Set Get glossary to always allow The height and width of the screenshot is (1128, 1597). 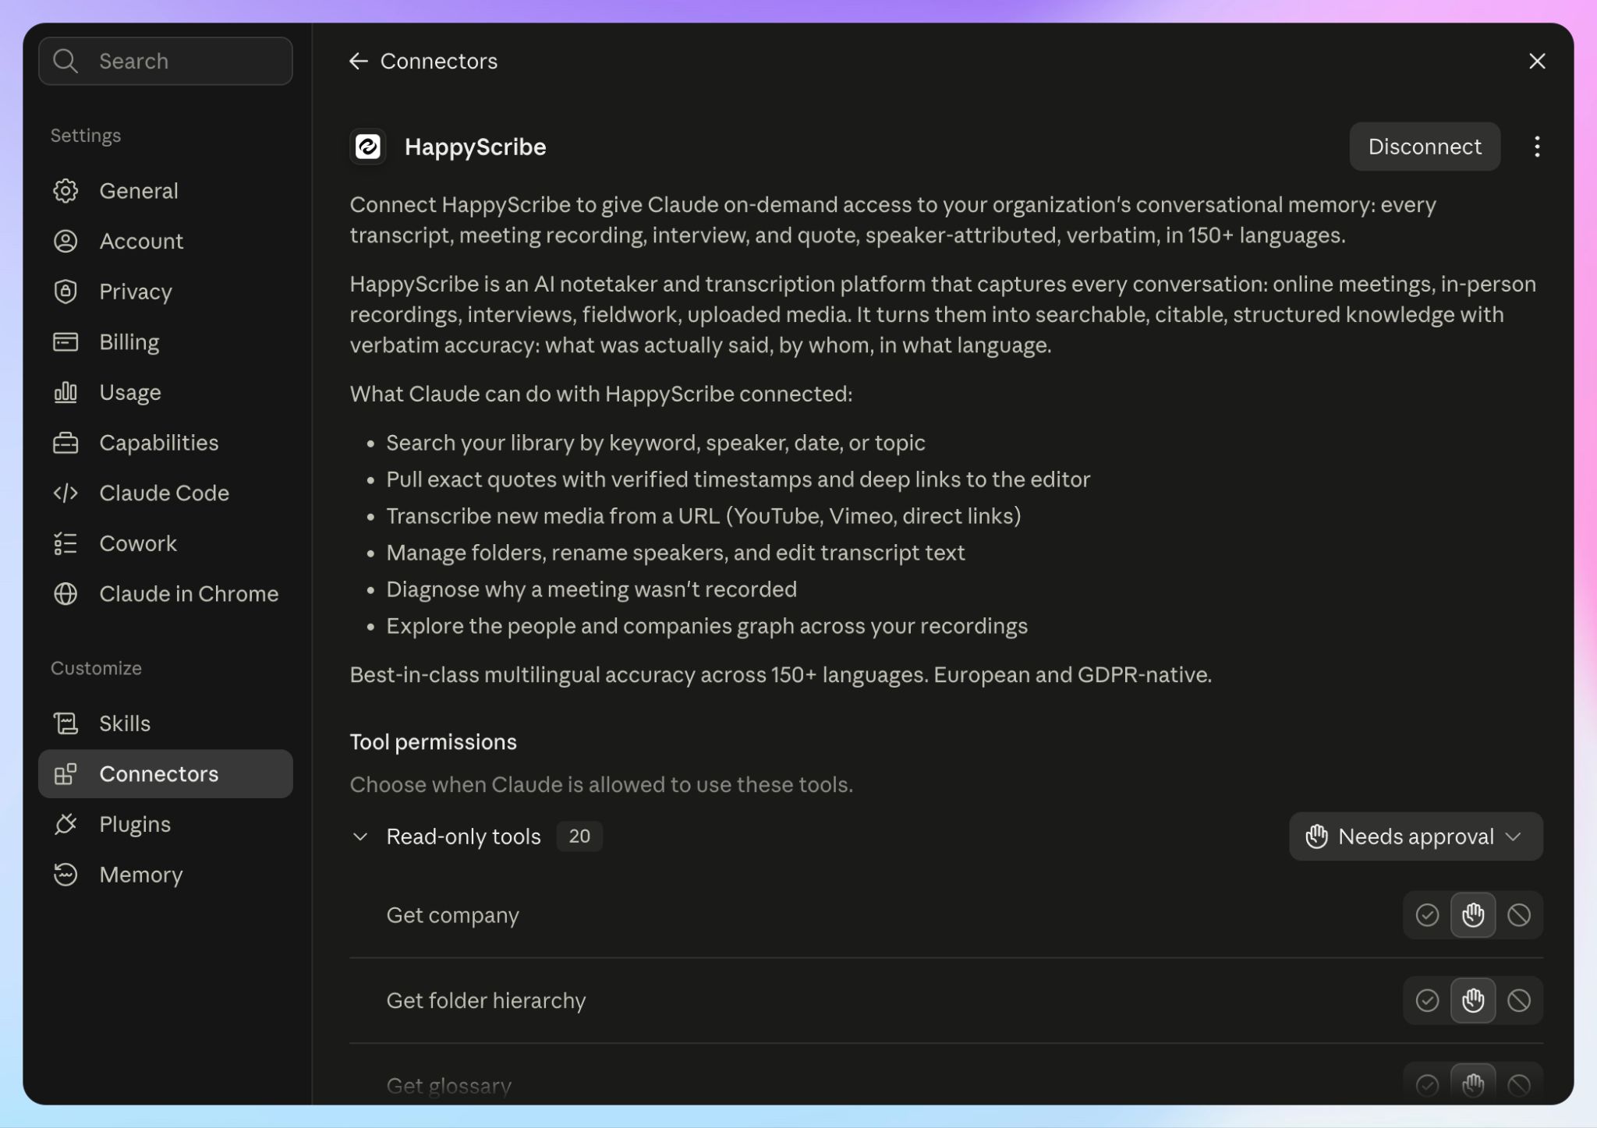click(1427, 1085)
